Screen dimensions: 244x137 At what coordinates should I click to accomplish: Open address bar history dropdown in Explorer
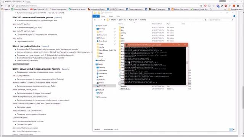tap(203, 20)
